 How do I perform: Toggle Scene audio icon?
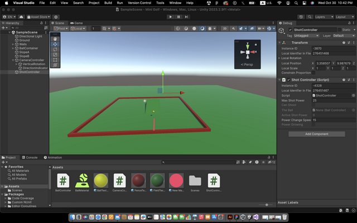click(x=233, y=28)
